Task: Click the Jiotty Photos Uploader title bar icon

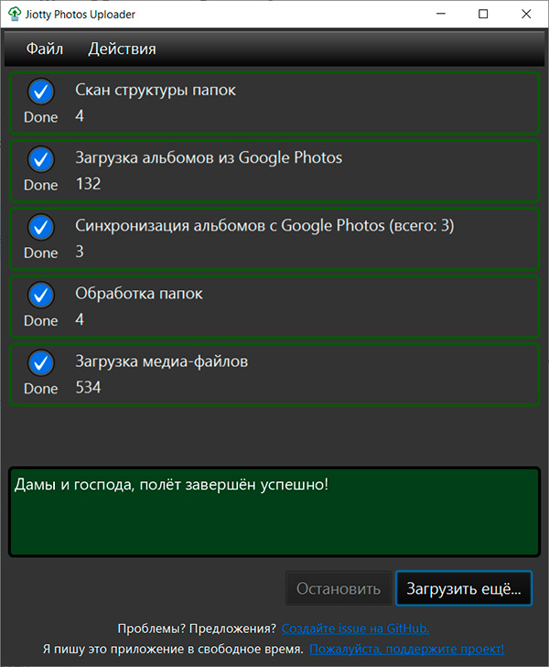Action: [15, 15]
